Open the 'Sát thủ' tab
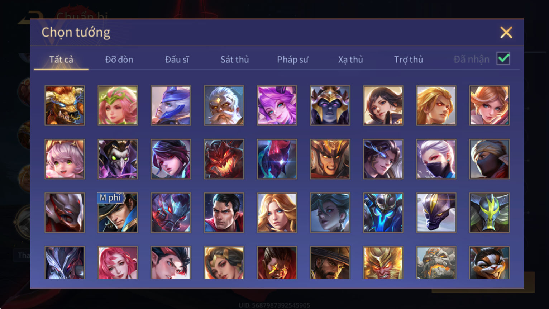549x309 pixels. coord(234,60)
